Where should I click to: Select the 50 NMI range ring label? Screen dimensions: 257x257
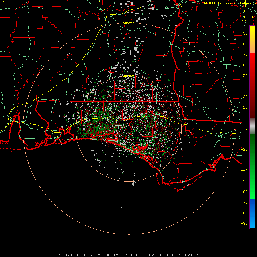coord(128,76)
